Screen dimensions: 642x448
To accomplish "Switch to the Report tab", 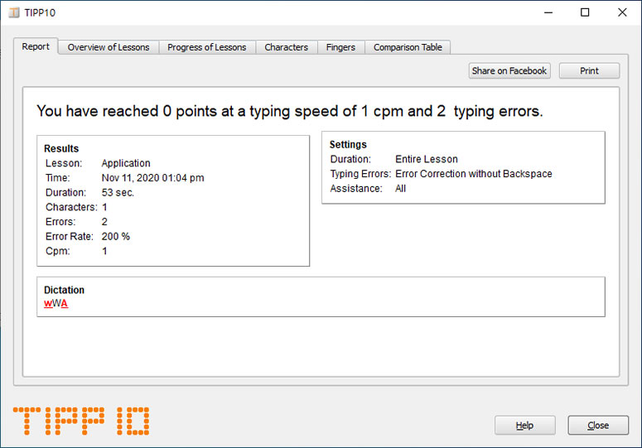I will click(x=36, y=46).
